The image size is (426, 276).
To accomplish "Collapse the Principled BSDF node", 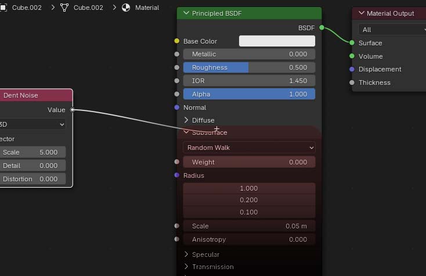I will [x=186, y=13].
